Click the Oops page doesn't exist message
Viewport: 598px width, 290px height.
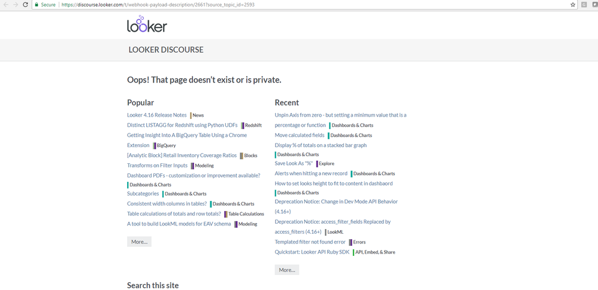point(204,80)
